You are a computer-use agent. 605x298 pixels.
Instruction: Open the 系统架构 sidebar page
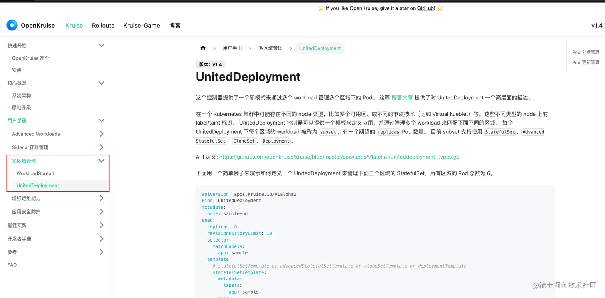coord(22,96)
